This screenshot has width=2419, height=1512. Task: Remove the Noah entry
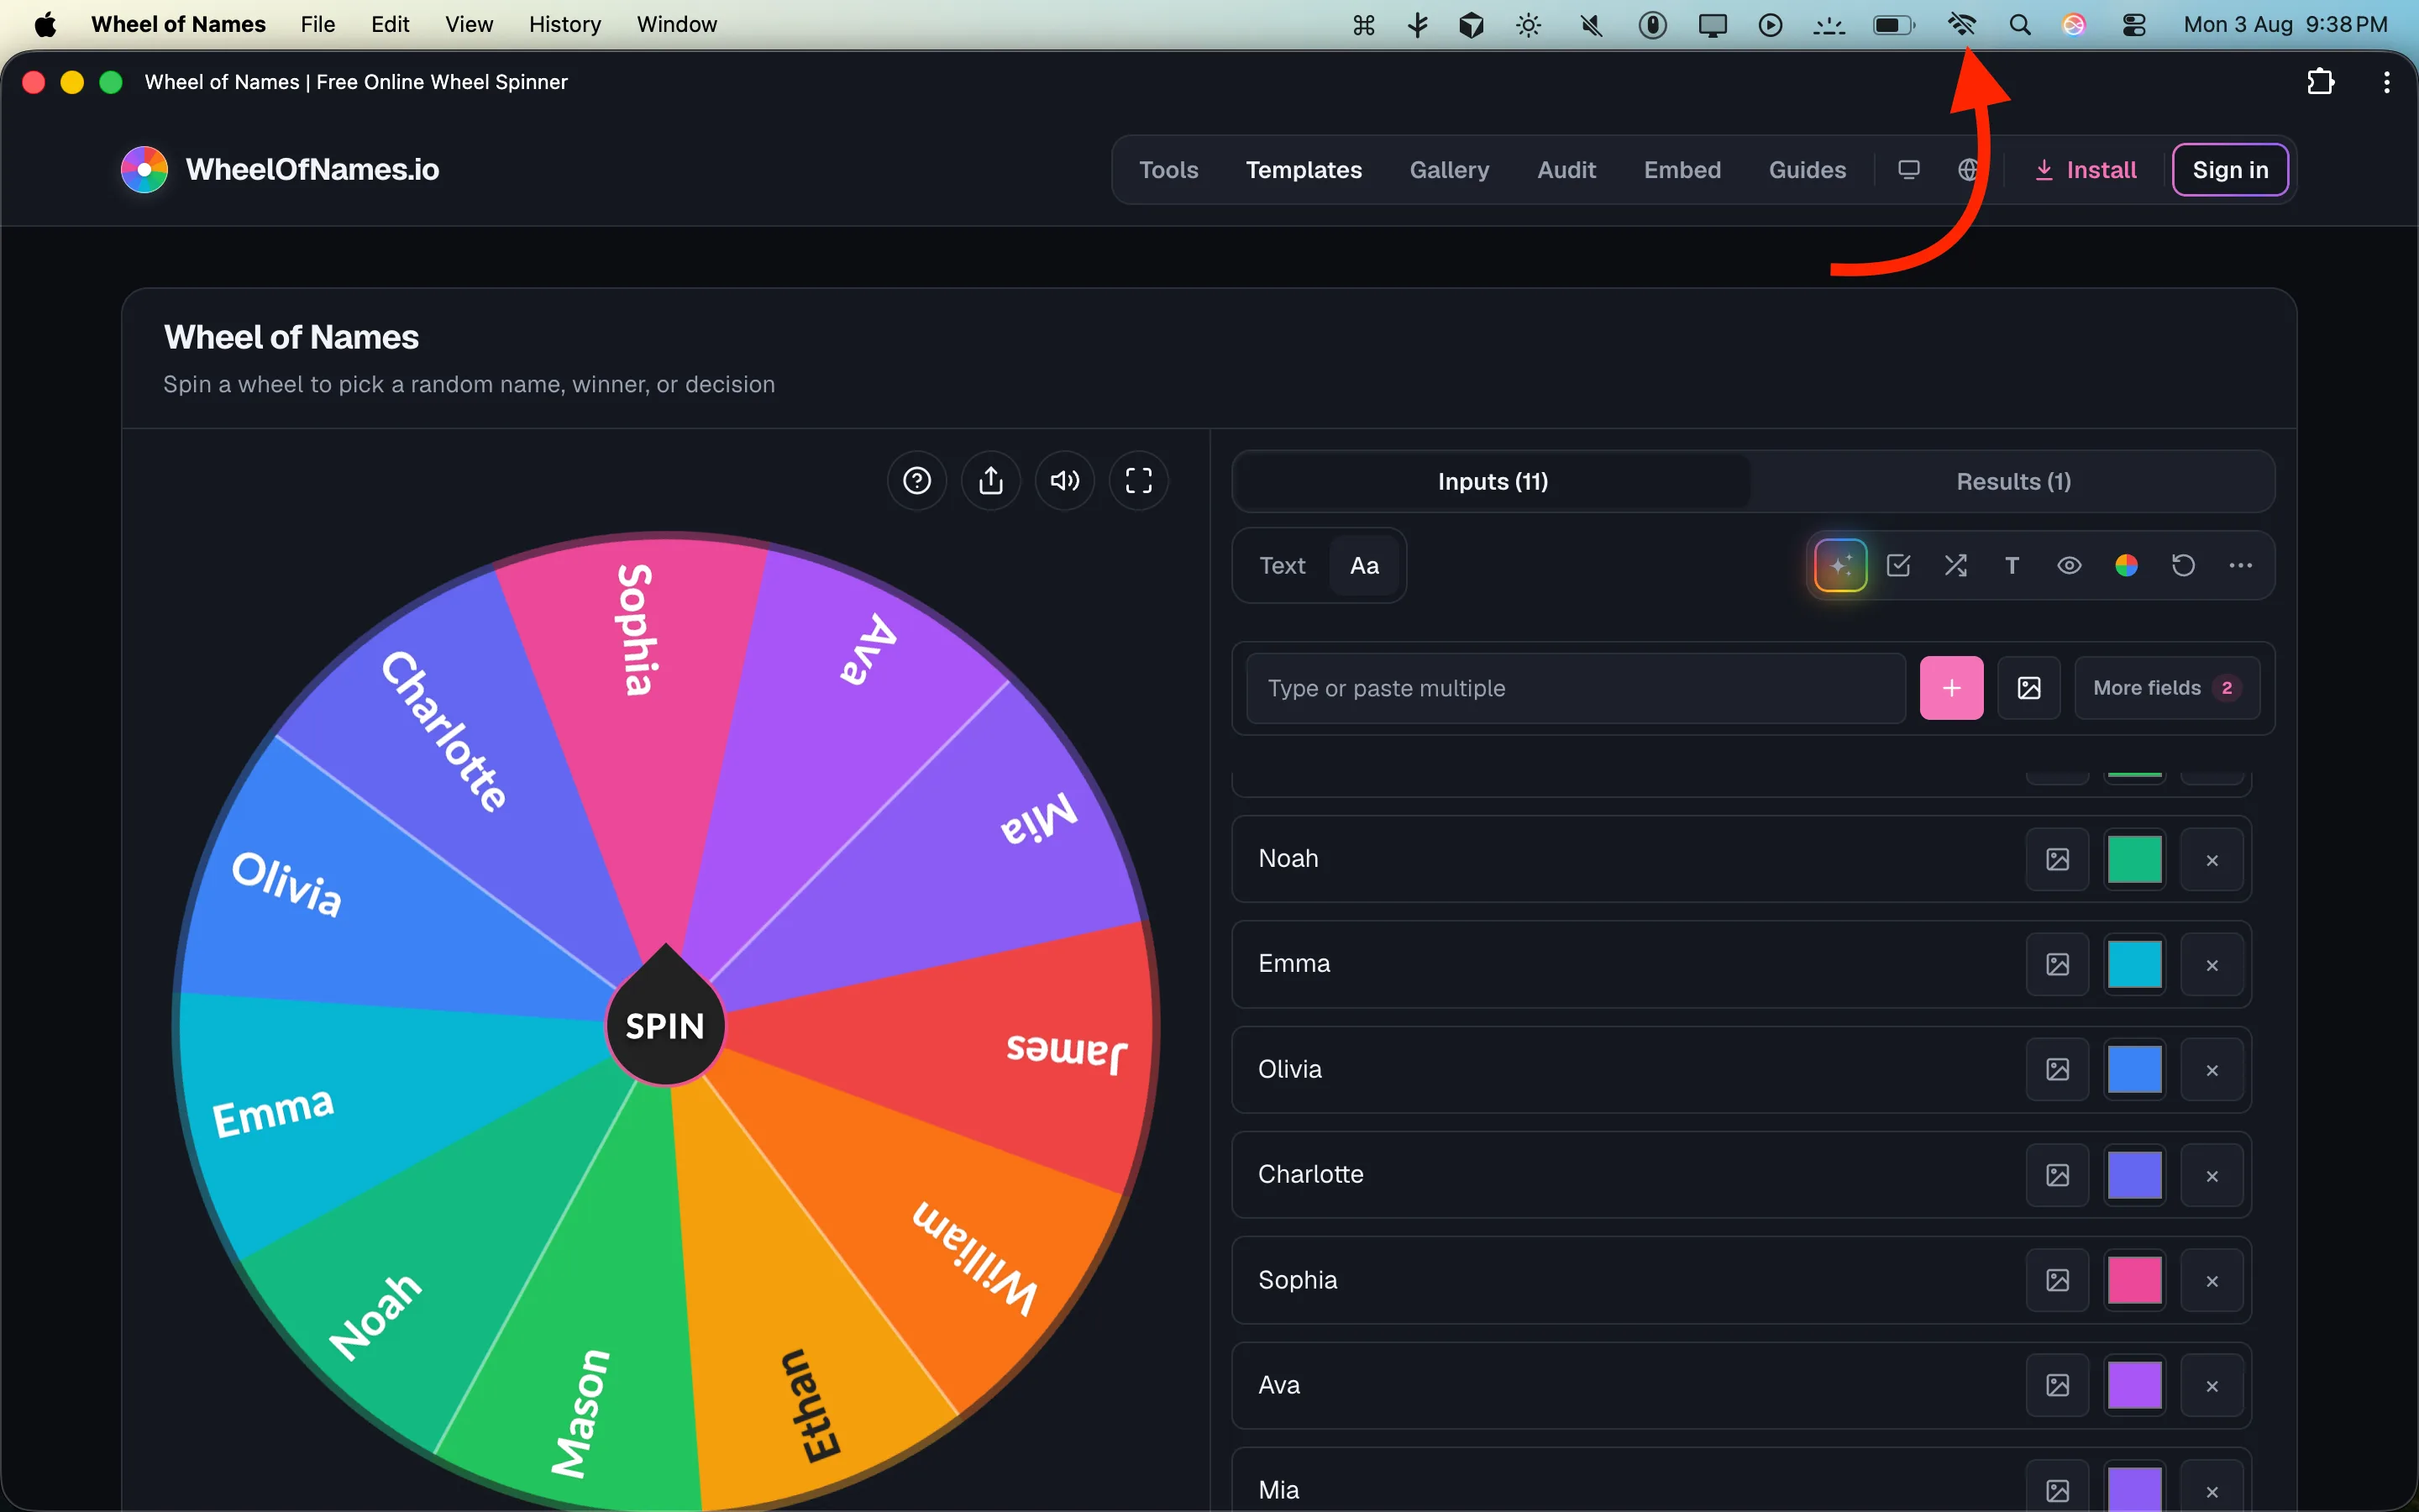tap(2211, 860)
